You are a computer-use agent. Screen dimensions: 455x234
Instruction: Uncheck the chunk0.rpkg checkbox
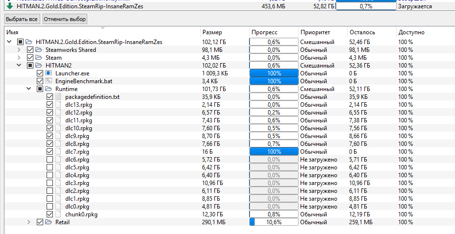point(50,214)
